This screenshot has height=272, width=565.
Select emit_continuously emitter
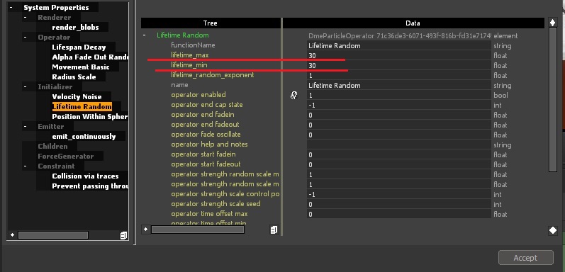pyautogui.click(x=84, y=137)
